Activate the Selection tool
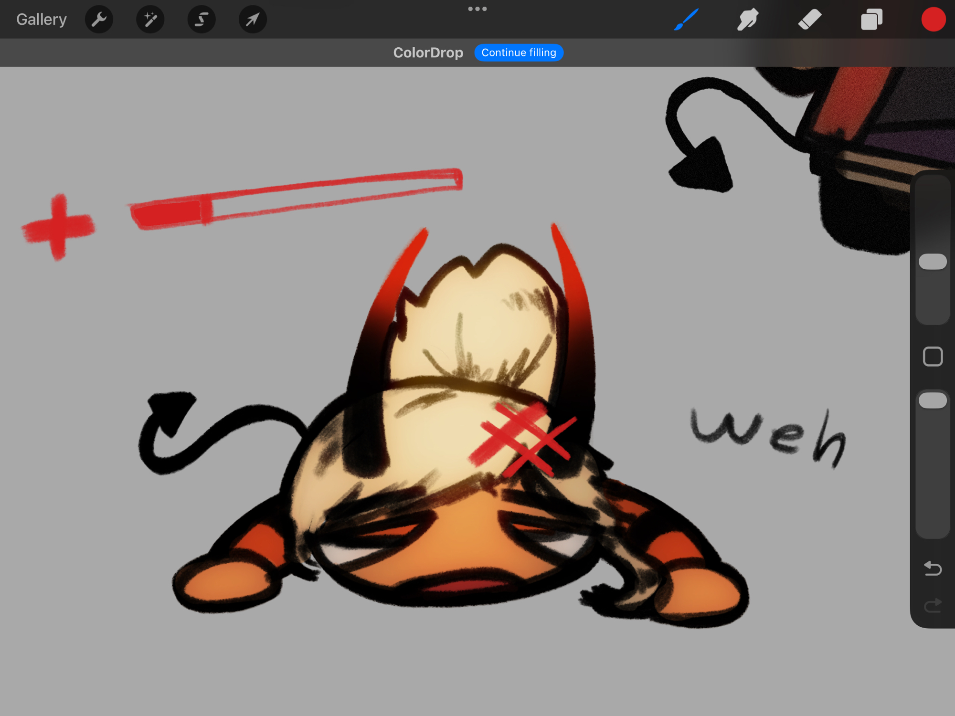955x716 pixels. pyautogui.click(x=202, y=20)
